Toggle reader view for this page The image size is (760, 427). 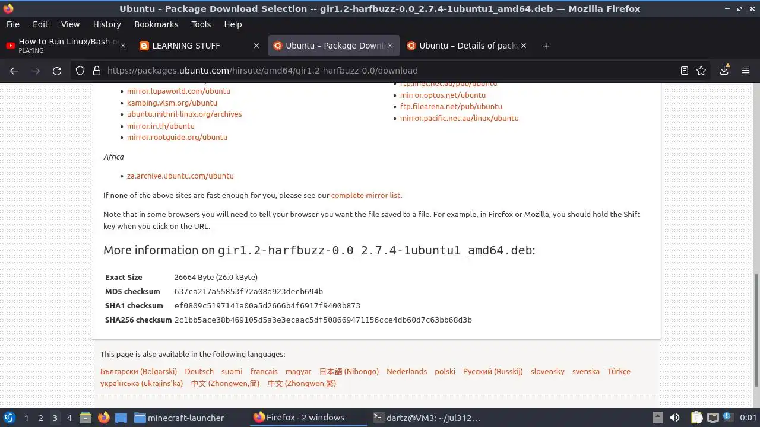(685, 71)
